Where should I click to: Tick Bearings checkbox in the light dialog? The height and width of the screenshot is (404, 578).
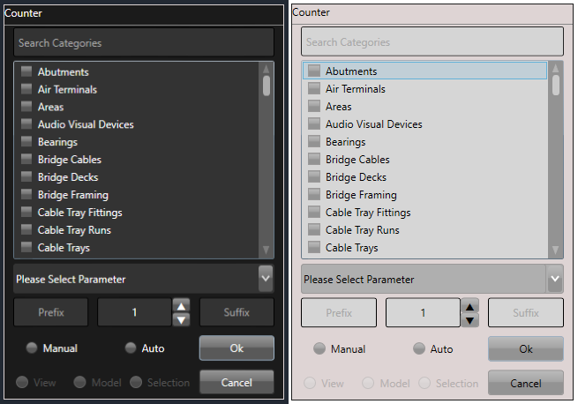[x=314, y=142]
